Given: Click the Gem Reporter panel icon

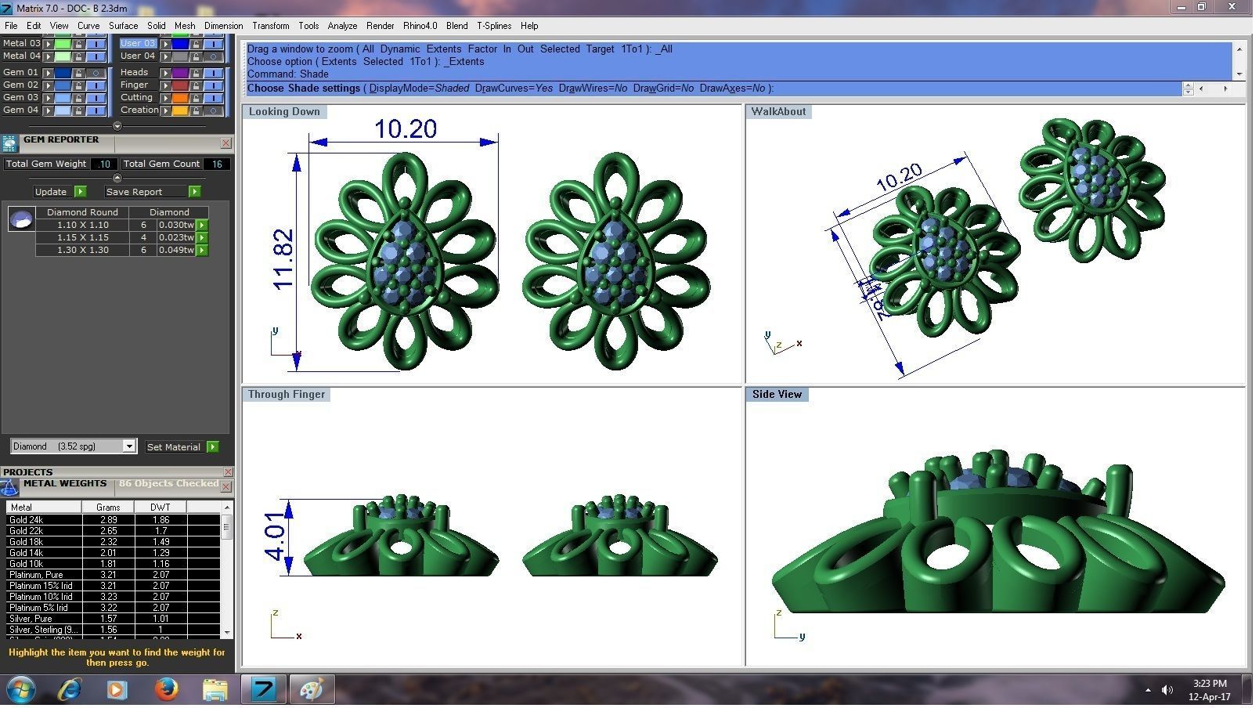Looking at the screenshot, I should click(9, 144).
